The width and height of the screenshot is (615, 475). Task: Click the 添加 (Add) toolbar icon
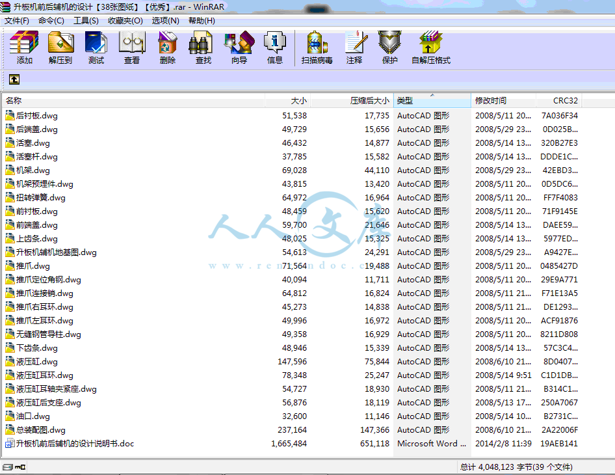(x=24, y=42)
